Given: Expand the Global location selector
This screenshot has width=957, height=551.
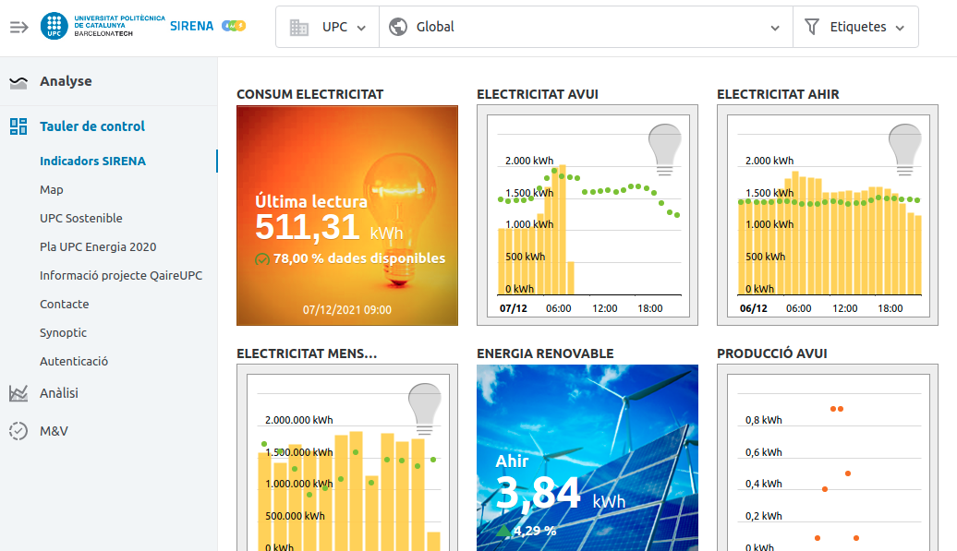Looking at the screenshot, I should click(586, 27).
